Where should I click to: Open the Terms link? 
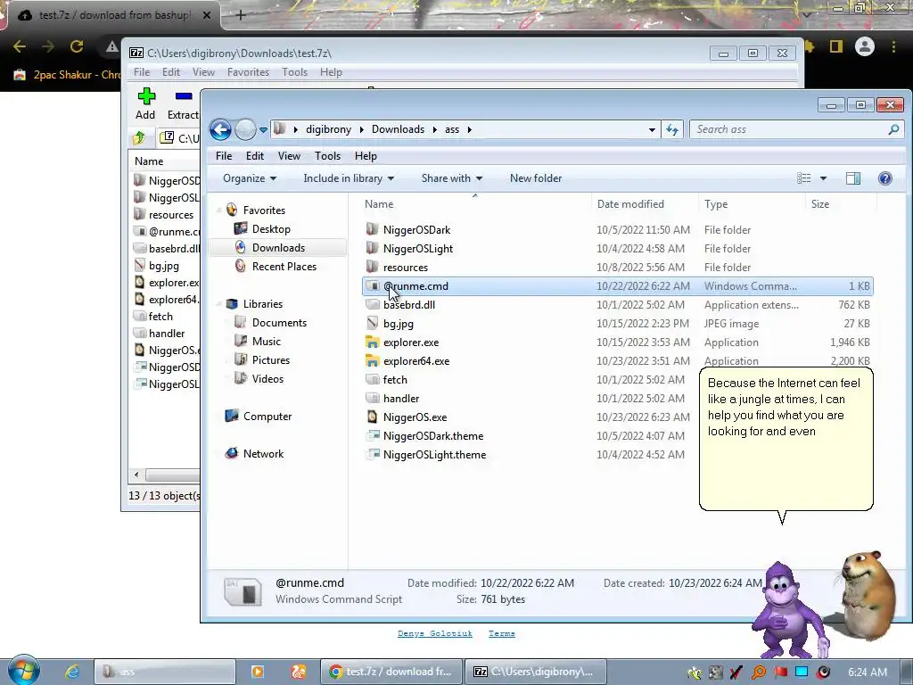point(502,633)
